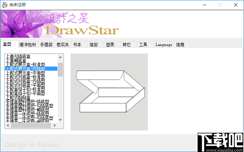Open the 型录 tab
The height and width of the screenshot is (152, 244).
(112, 45)
